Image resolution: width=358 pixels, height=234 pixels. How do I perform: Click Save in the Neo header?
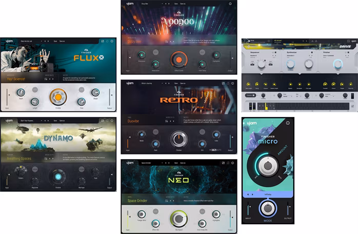tap(176, 163)
